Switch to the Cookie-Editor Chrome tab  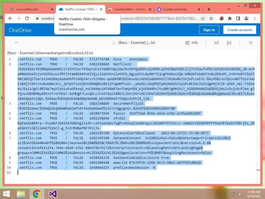130,9
